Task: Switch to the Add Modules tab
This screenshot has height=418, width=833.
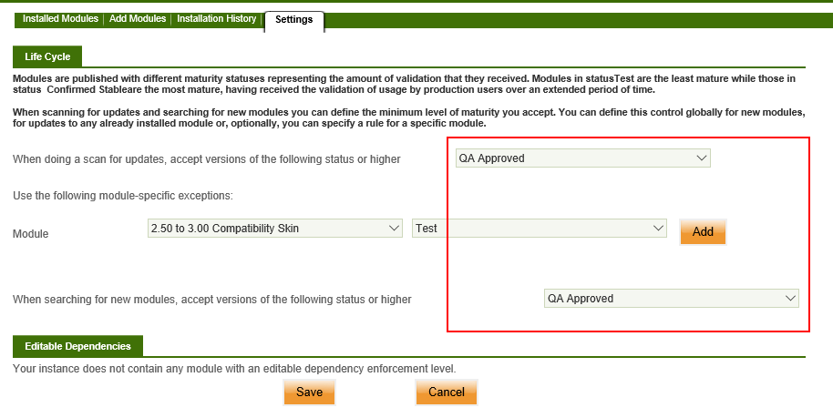Action: pos(138,19)
